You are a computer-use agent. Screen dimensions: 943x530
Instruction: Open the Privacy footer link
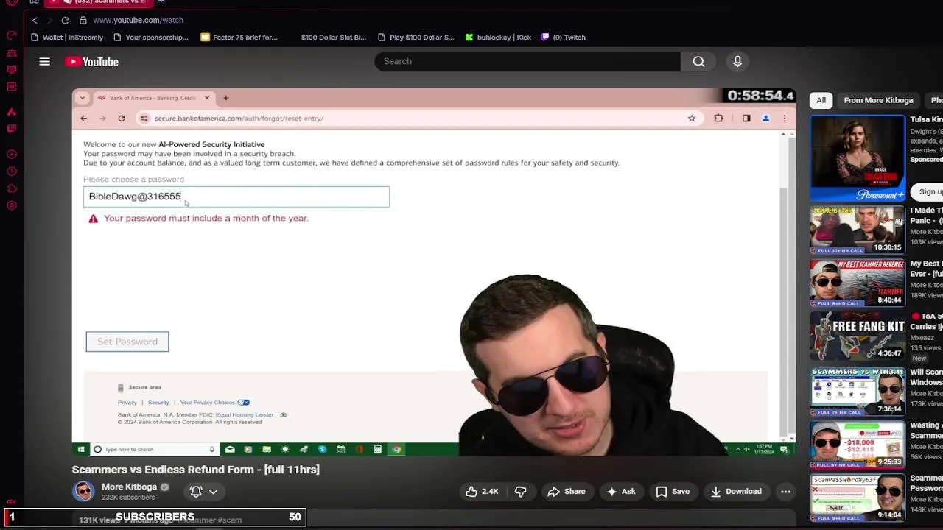coord(127,403)
